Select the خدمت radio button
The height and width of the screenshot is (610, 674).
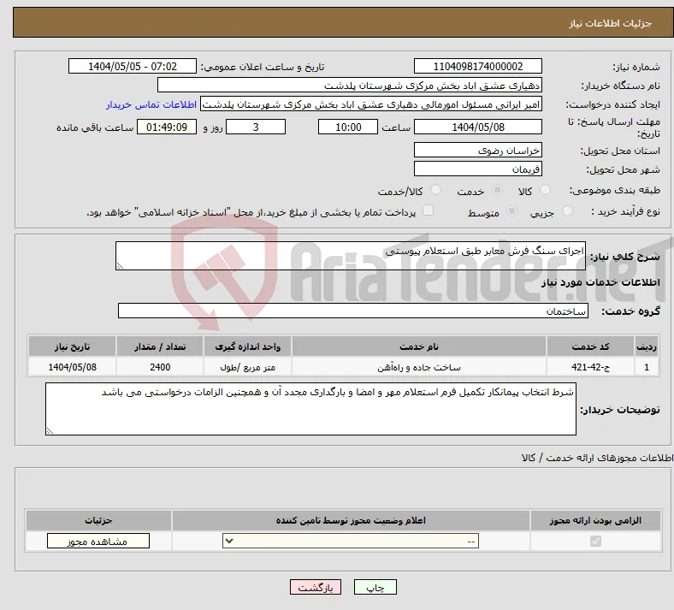pos(497,190)
